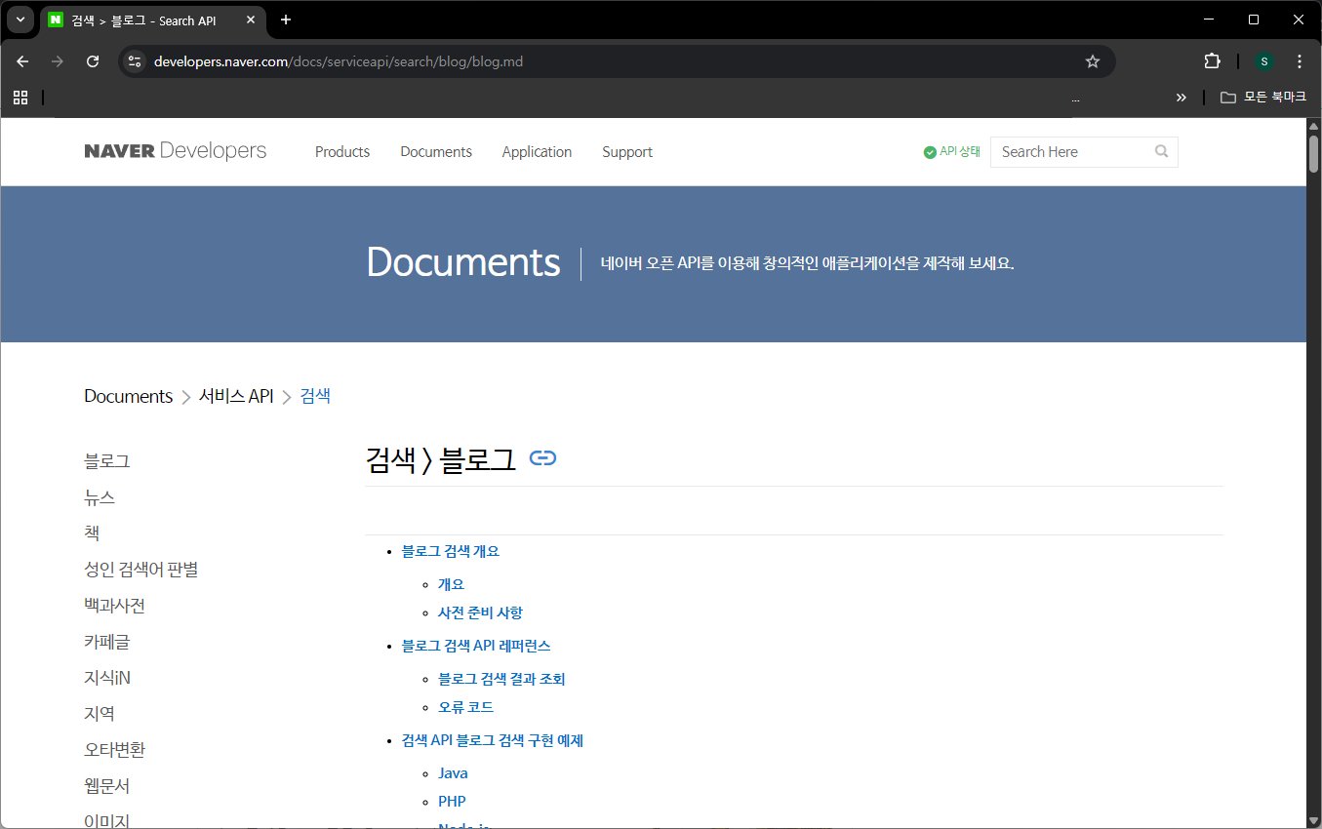Image resolution: width=1322 pixels, height=829 pixels.
Task: Go to Documents breadcrumb
Action: coord(129,396)
